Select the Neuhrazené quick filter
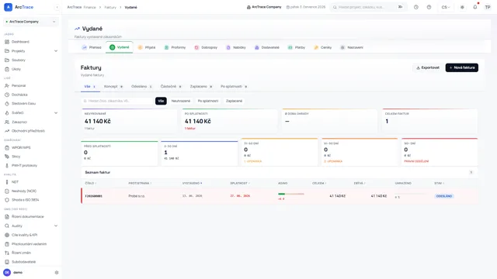 coord(181,101)
